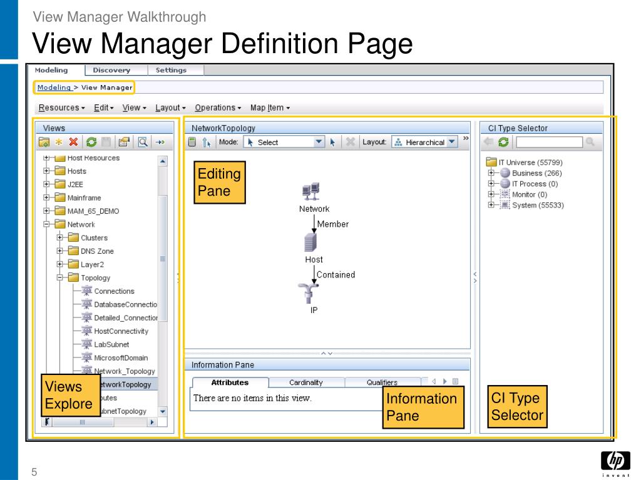This screenshot has height=480, width=641.
Task: Click the arrow icon at Views toolbar end
Action: 160,142
